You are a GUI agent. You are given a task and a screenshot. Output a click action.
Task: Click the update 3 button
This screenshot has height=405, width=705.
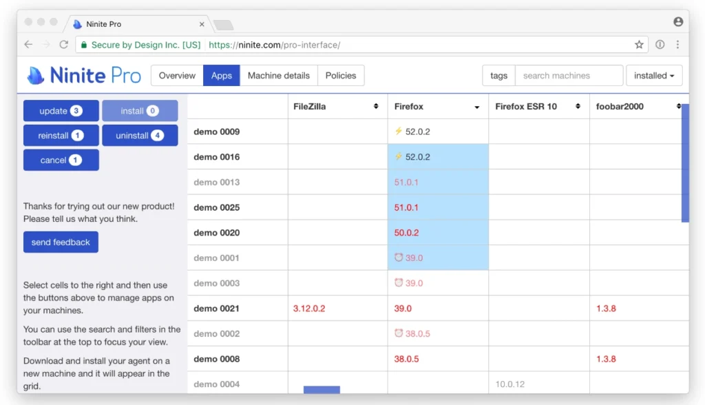tap(61, 110)
